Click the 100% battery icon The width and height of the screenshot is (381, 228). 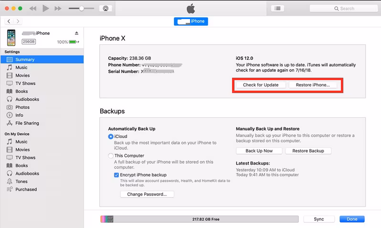[x=74, y=42]
